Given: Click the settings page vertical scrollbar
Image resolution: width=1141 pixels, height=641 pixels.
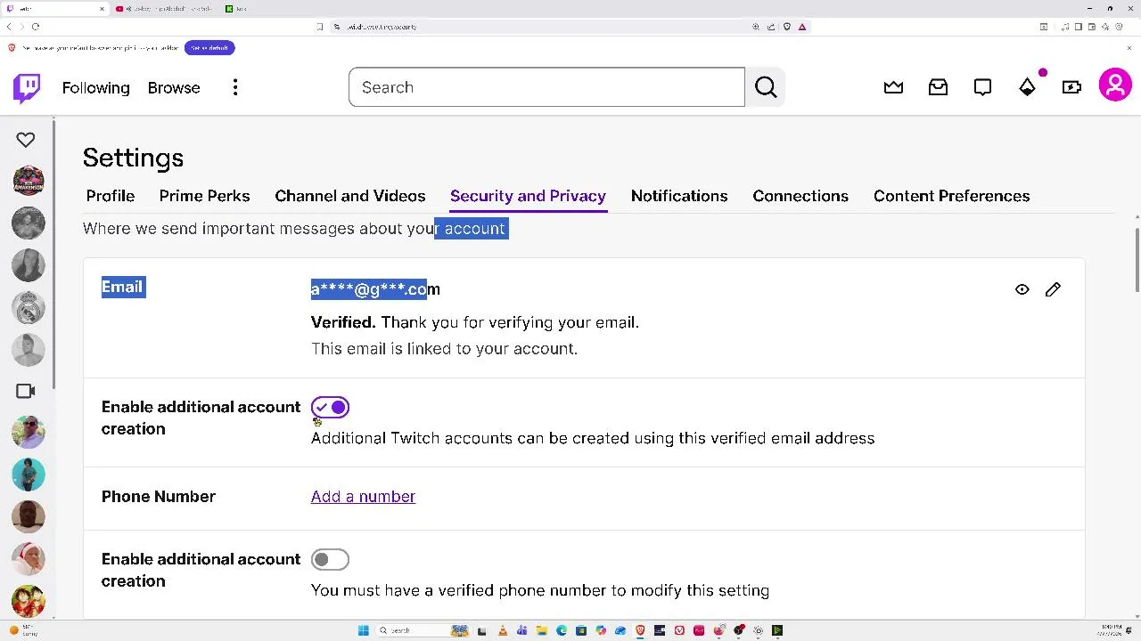Looking at the screenshot, I should (1137, 258).
